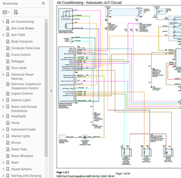Click the find current bookmark icon
This screenshot has width=181, height=178.
(16, 12)
